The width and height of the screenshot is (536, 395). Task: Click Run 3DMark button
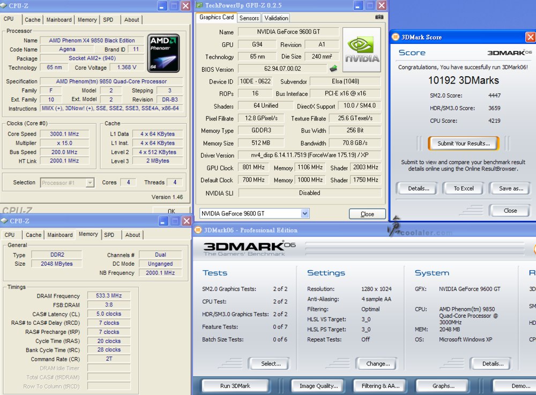pyautogui.click(x=235, y=386)
